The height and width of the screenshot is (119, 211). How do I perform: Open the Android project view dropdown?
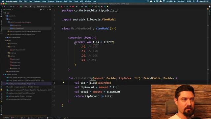click(x=8, y=10)
